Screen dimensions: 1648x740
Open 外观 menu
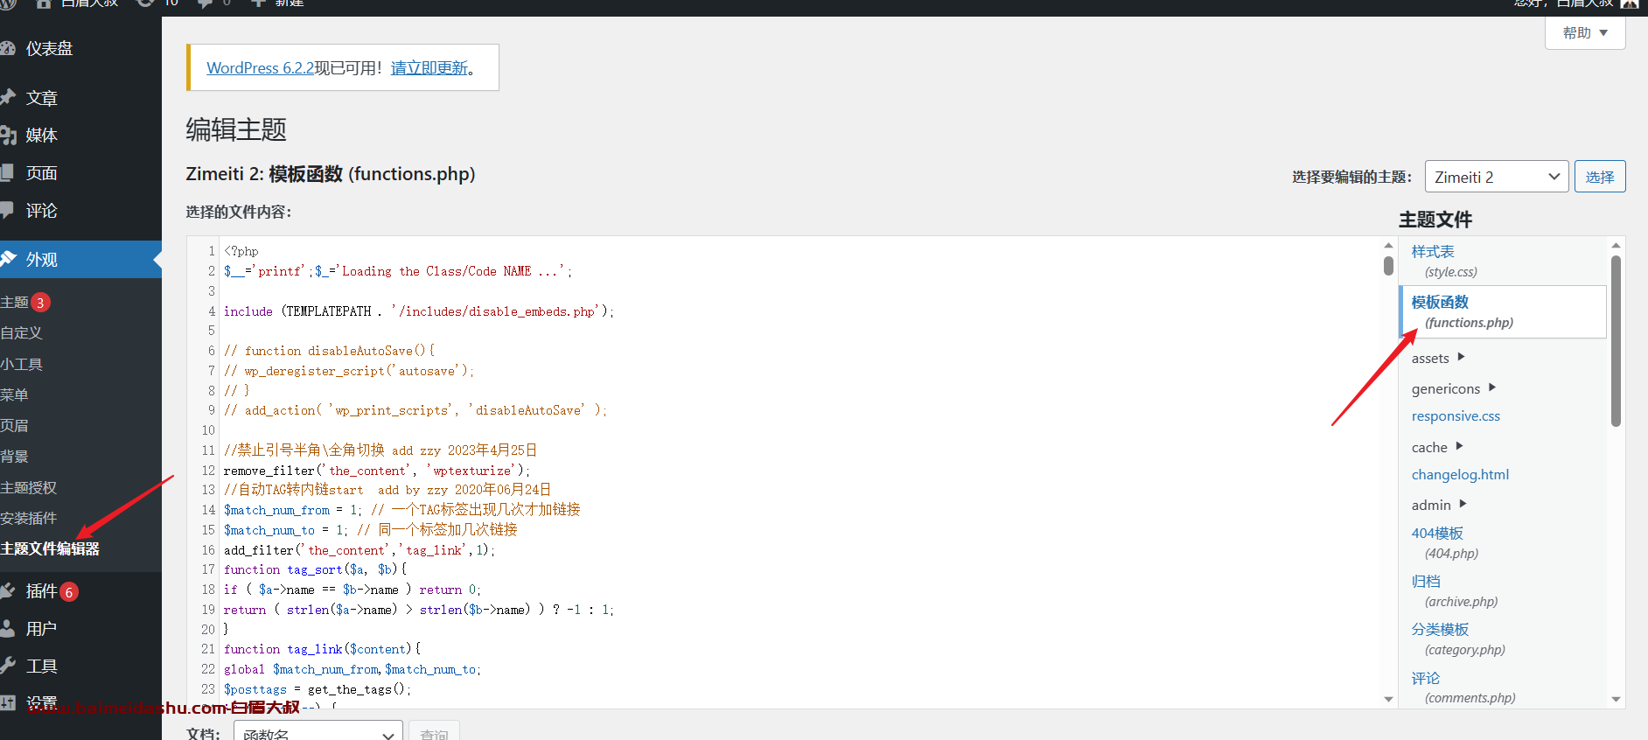tap(41, 259)
